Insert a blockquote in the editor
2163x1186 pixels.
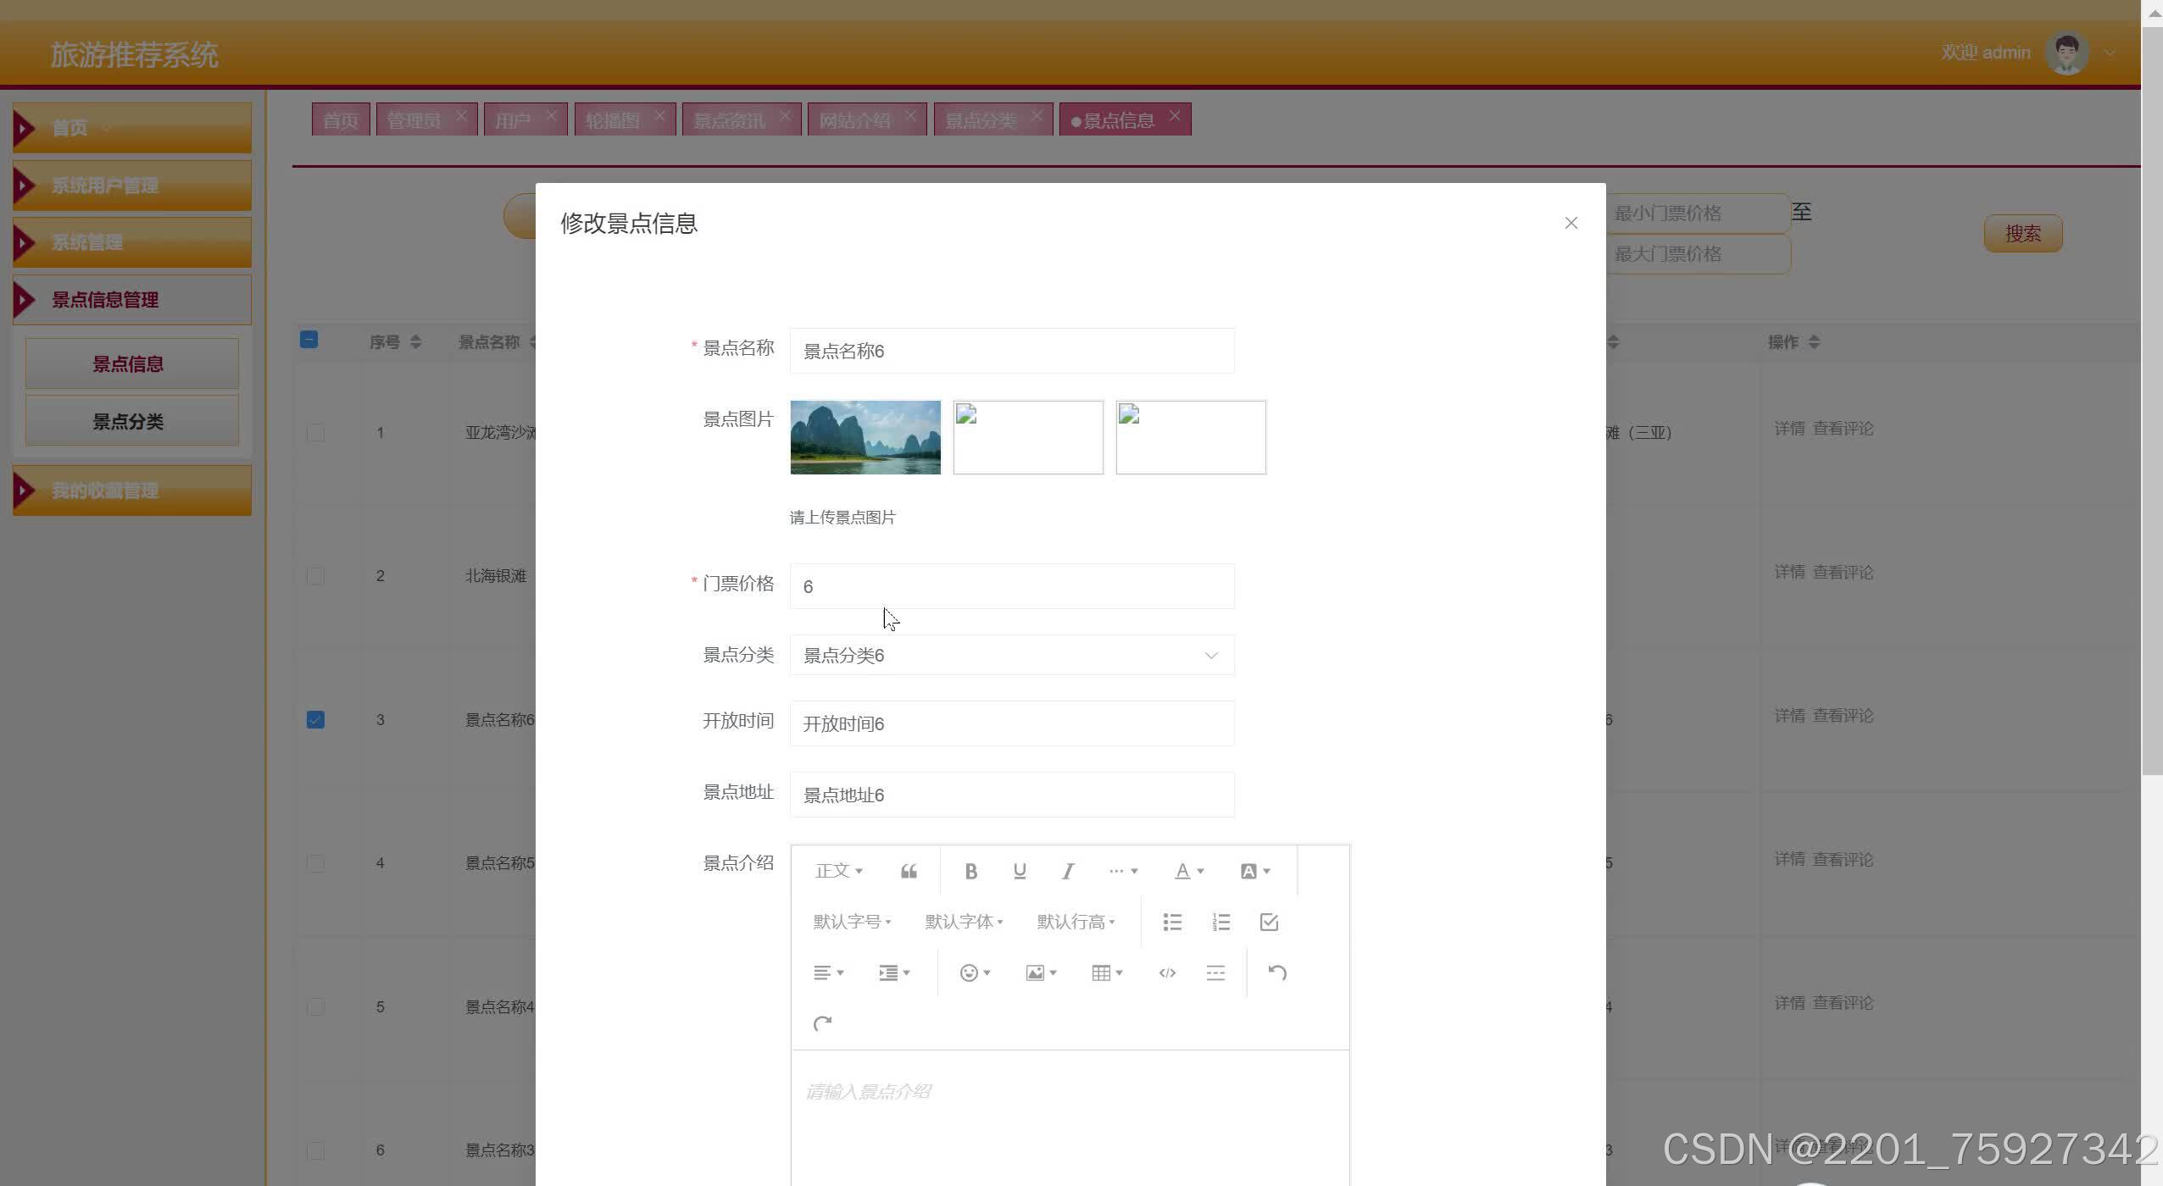909,871
